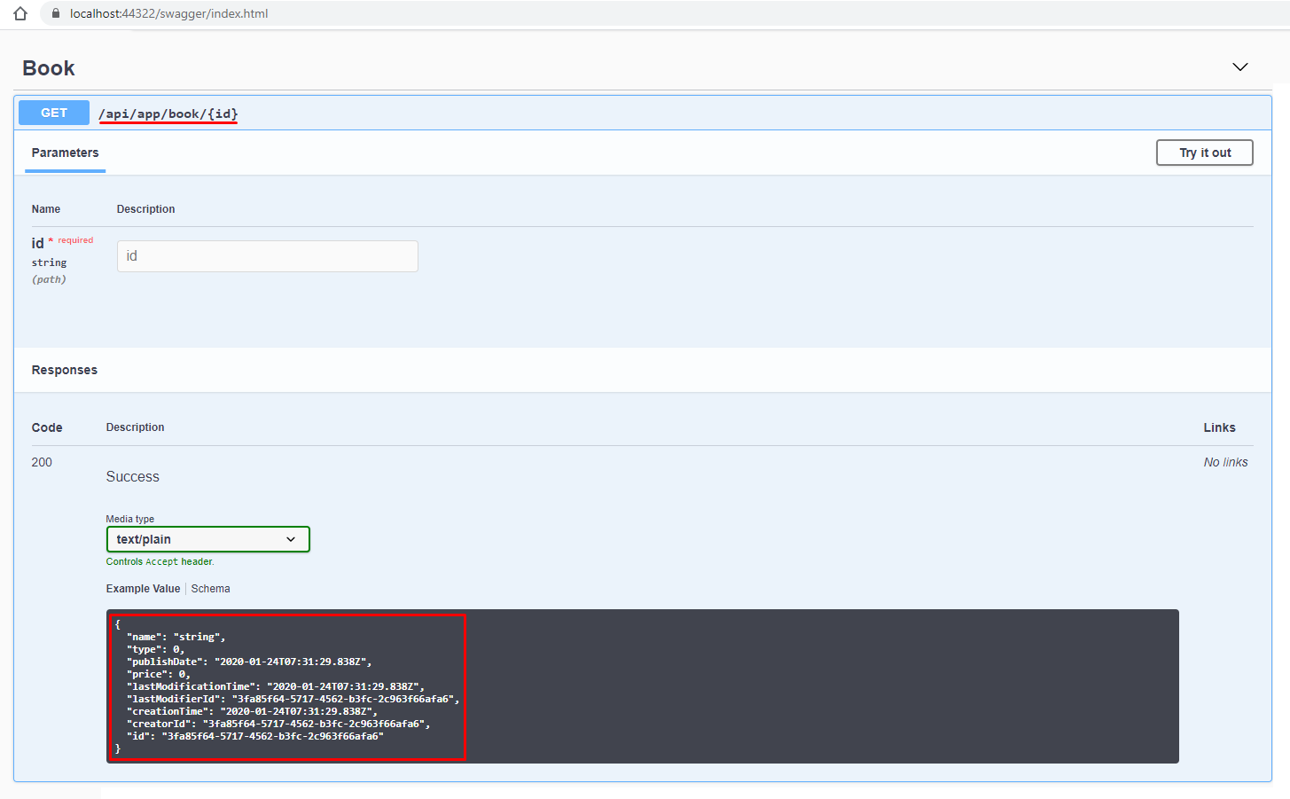Click the "publishDate" line in example JSON
The image size is (1290, 799).
pos(249,662)
